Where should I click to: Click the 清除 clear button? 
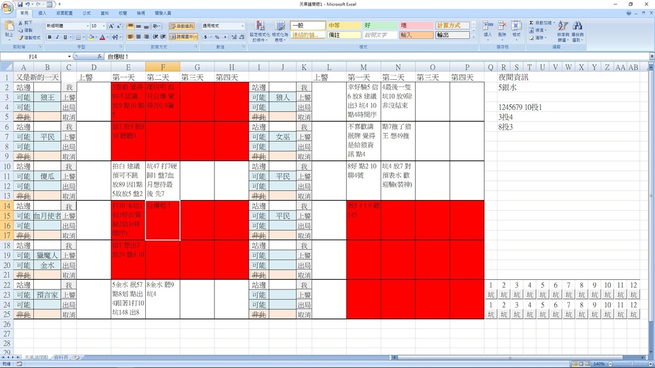point(537,38)
